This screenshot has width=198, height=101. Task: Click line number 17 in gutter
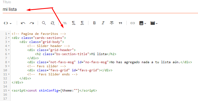[x=5, y=99]
